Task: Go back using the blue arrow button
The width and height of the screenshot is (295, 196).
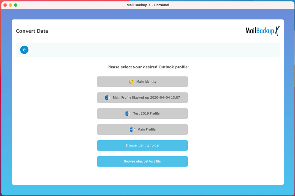Action: click(x=24, y=50)
